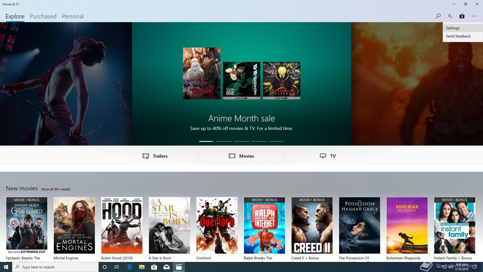
Task: Open the search magnifier icon
Action: (438, 16)
